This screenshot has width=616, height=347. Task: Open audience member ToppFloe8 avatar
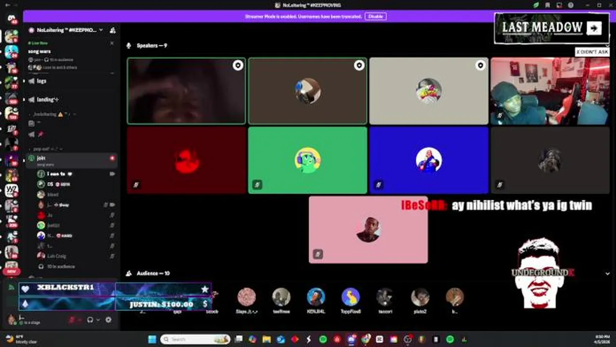(350, 297)
